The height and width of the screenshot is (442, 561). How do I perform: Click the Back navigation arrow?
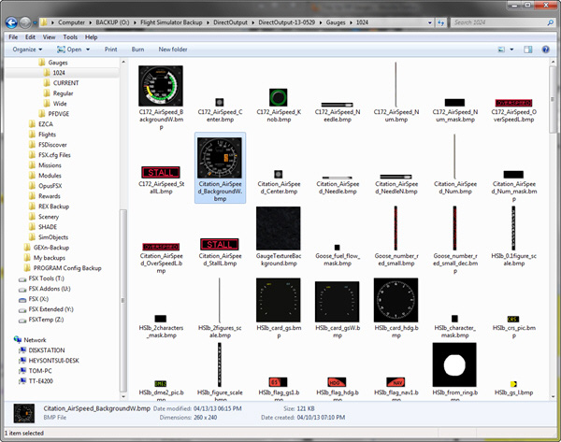11,22
